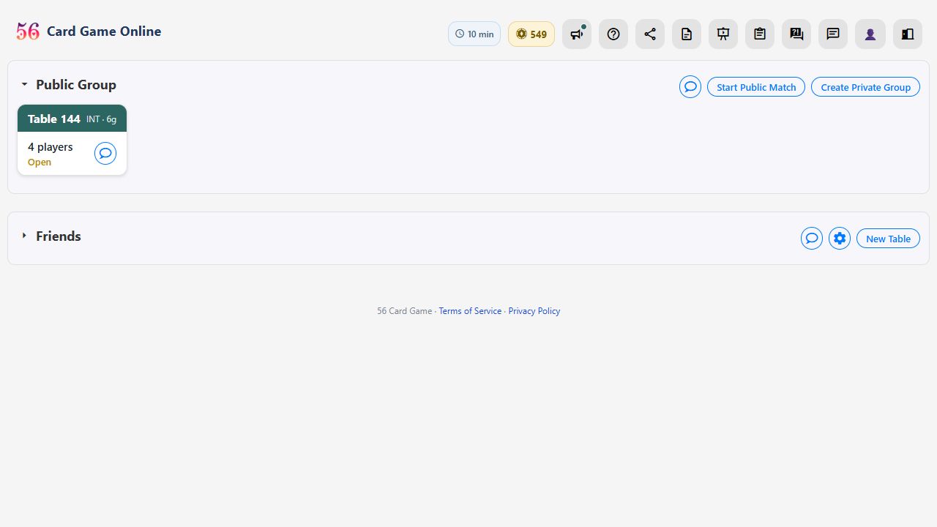937x527 pixels.
Task: Open the Terms of Service link
Action: coord(470,311)
